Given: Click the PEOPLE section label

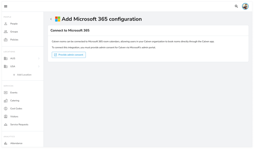Looking at the screenshot, I should pos(8,17).
